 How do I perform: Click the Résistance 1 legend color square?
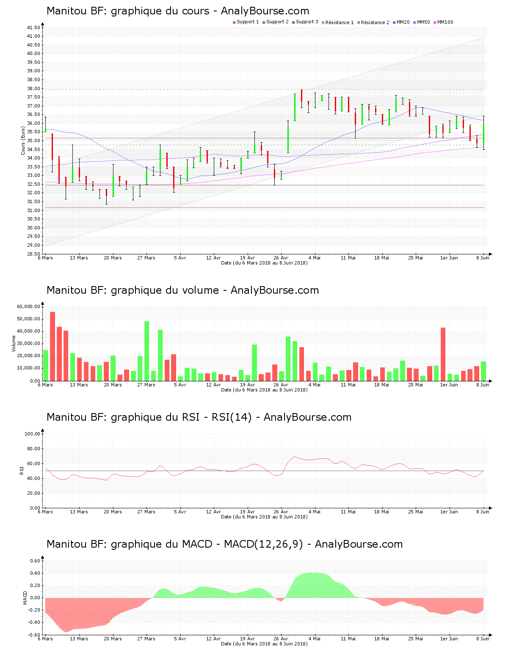(x=323, y=22)
